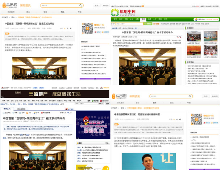The image size is (221, 170).
Task: Click 云采购 logo on 中易物联 article page
Action: click(119, 96)
